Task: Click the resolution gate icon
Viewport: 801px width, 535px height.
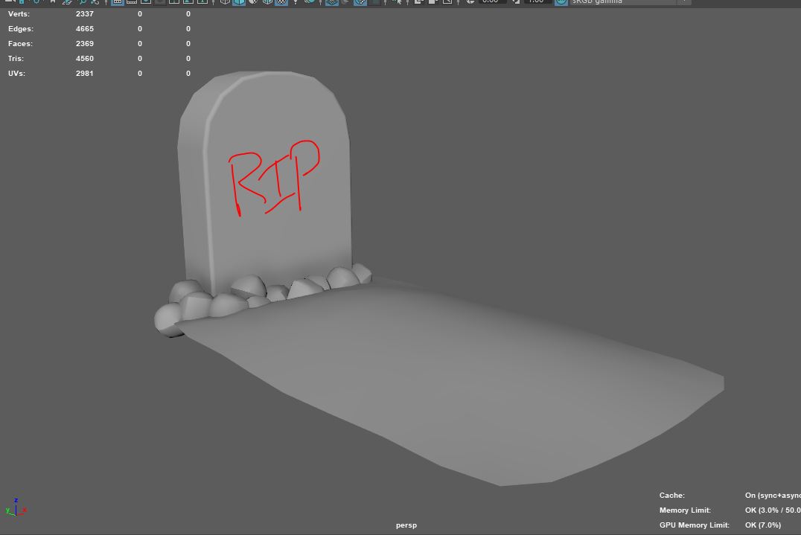Action: coord(146,2)
